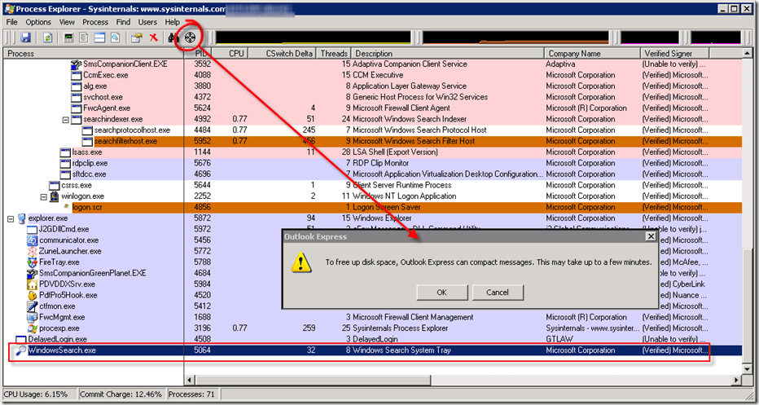Collapse the searchindexer.exe tree node
759x405 pixels.
click(67, 119)
